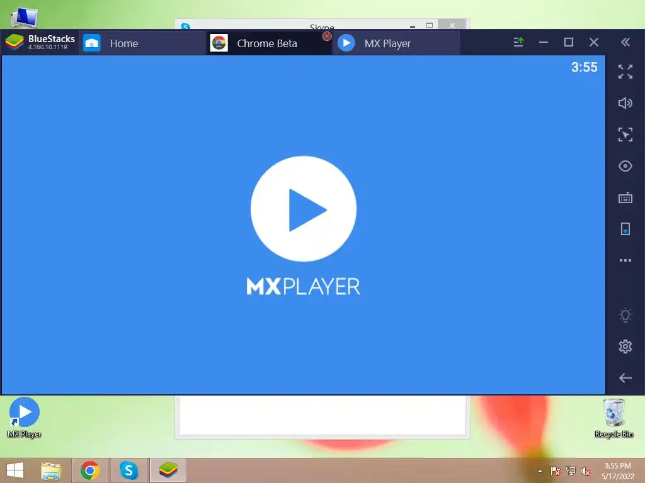Open the Computer icon on desktop

25,17
